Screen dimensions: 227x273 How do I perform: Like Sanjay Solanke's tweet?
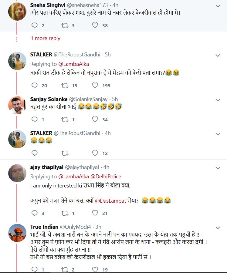pos(95,120)
